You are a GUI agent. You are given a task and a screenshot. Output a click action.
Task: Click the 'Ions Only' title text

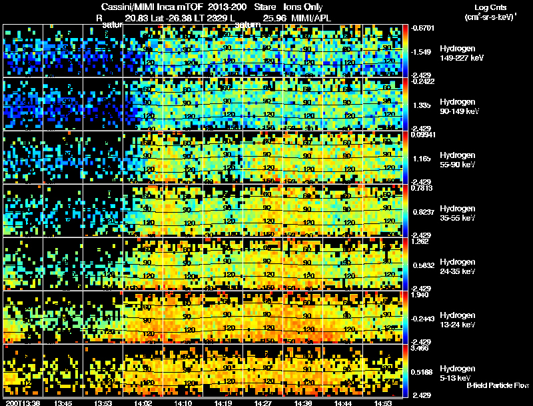(x=303, y=7)
